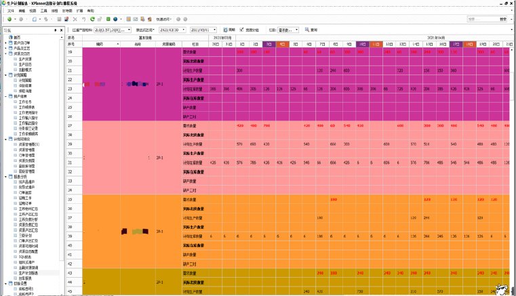Pin the 导航 navigation panel
Viewport: 516px width, 296px height.
click(56, 30)
